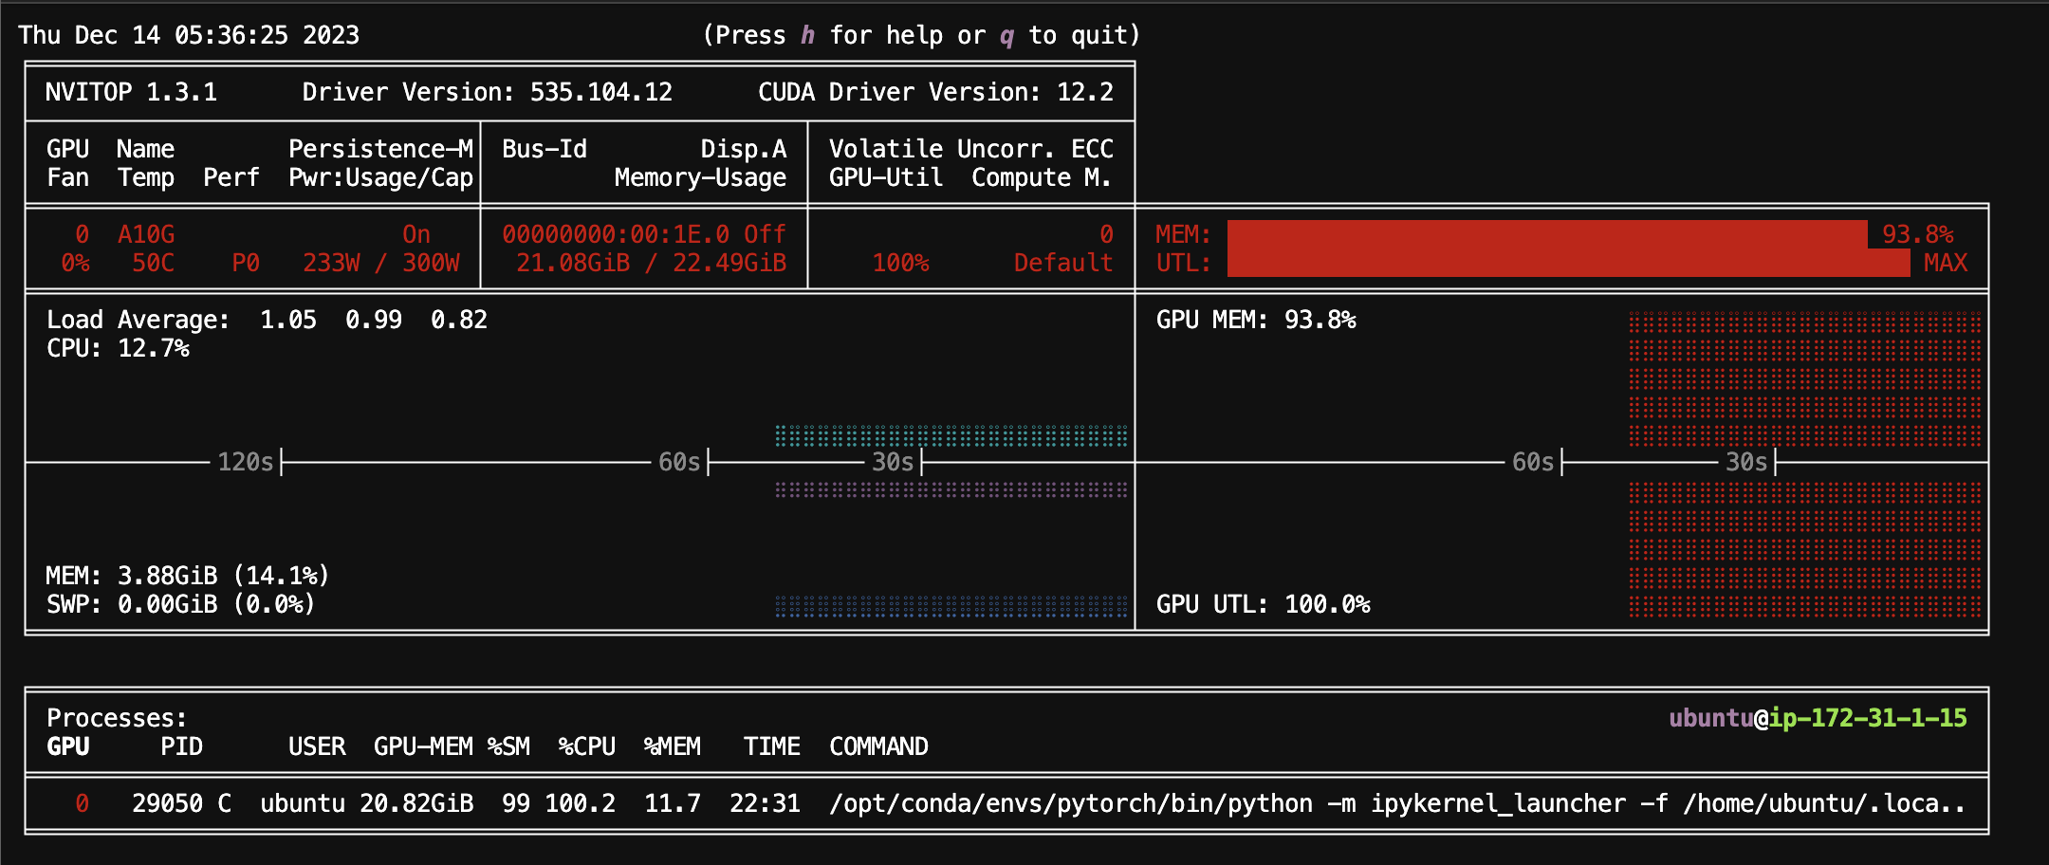This screenshot has width=2049, height=865.
Task: Click the purple 'h' help key hint
Action: [807, 35]
